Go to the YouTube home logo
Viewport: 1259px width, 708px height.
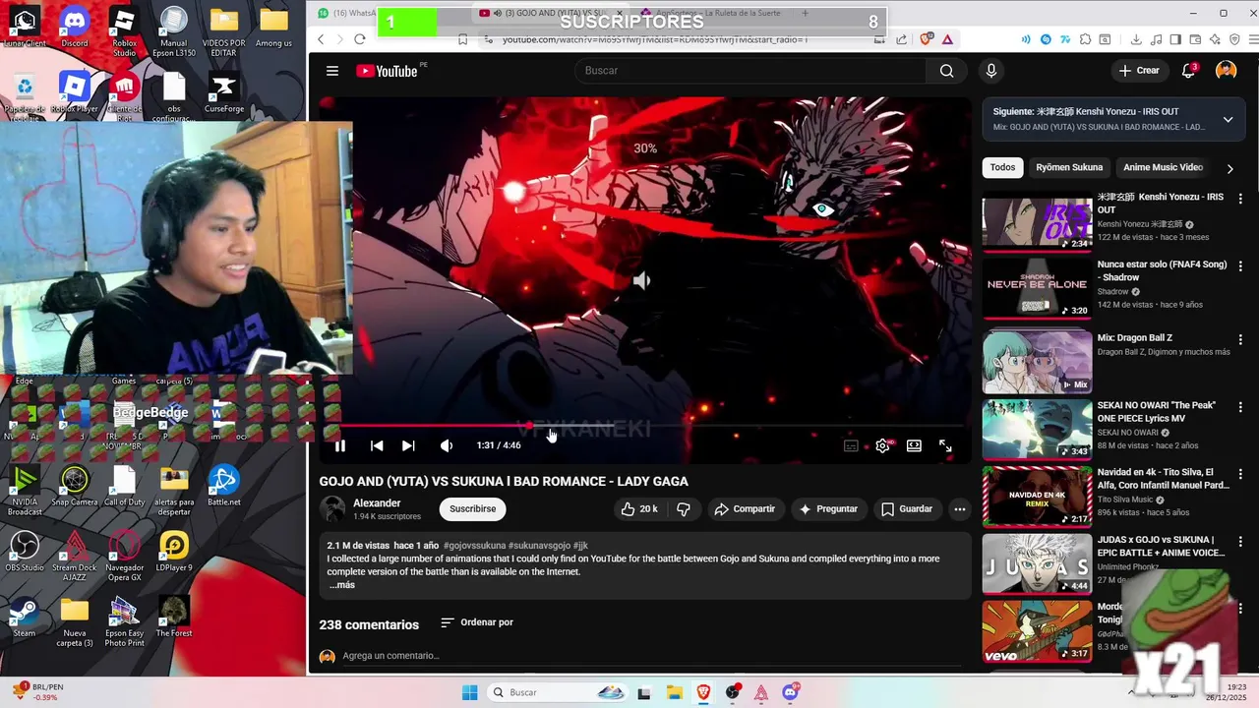tap(387, 71)
